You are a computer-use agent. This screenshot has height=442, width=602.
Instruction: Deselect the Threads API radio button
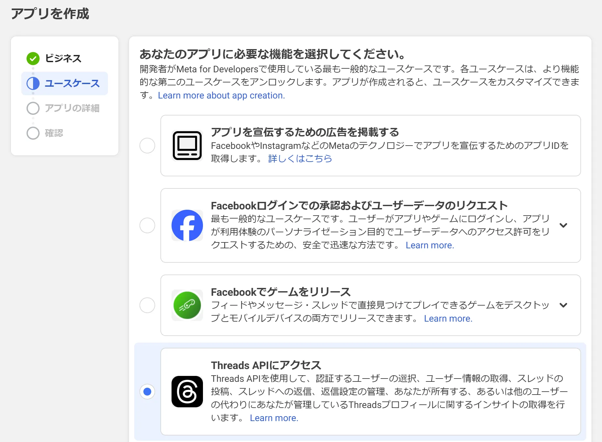148,392
